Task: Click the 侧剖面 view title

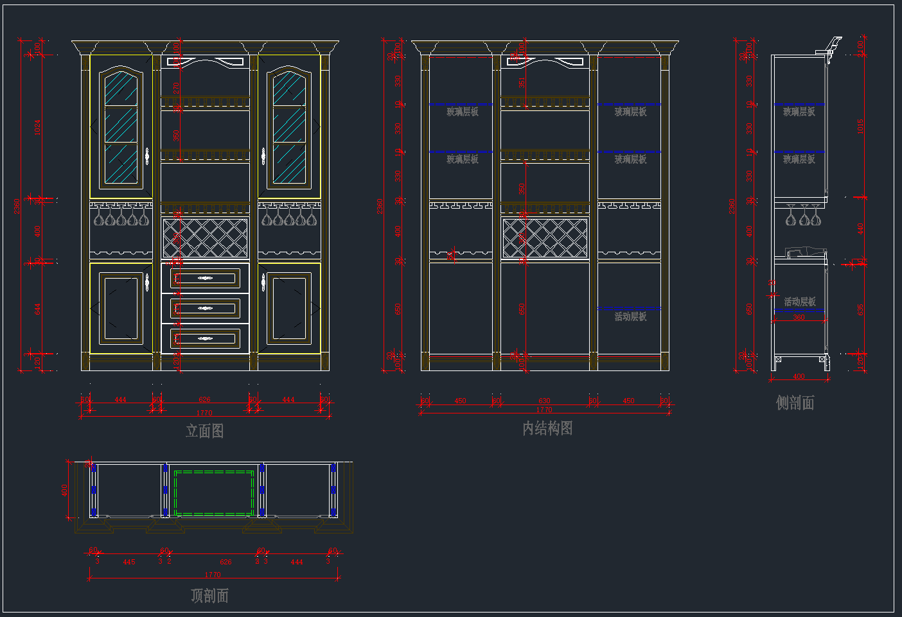Action: coord(795,403)
